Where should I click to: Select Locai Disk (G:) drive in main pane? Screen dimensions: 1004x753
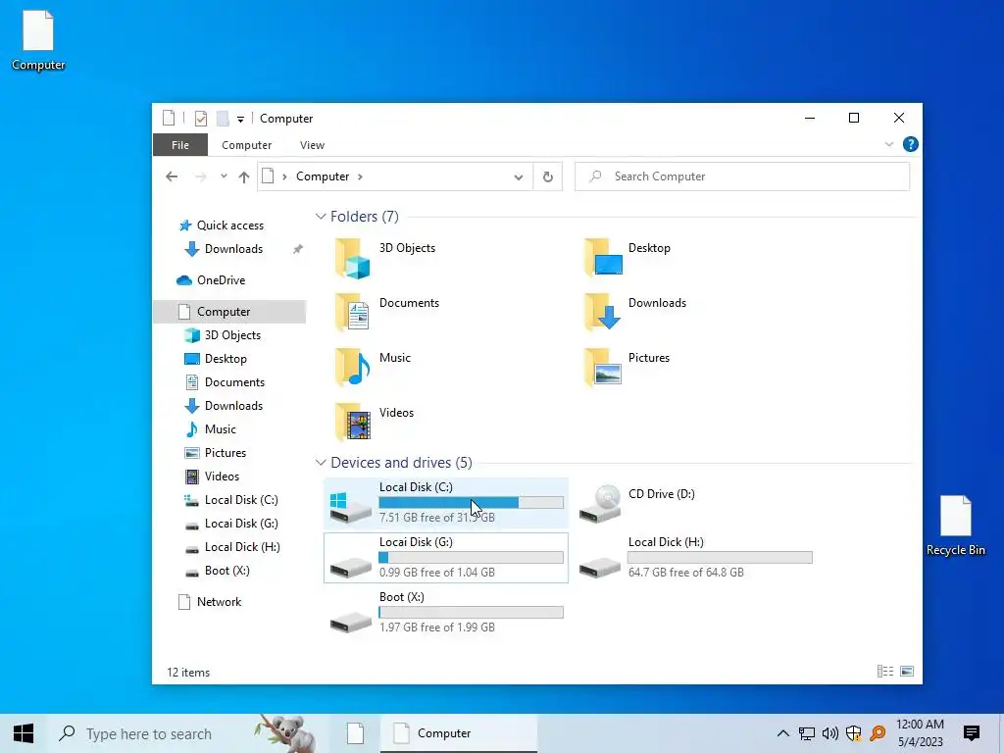(446, 558)
